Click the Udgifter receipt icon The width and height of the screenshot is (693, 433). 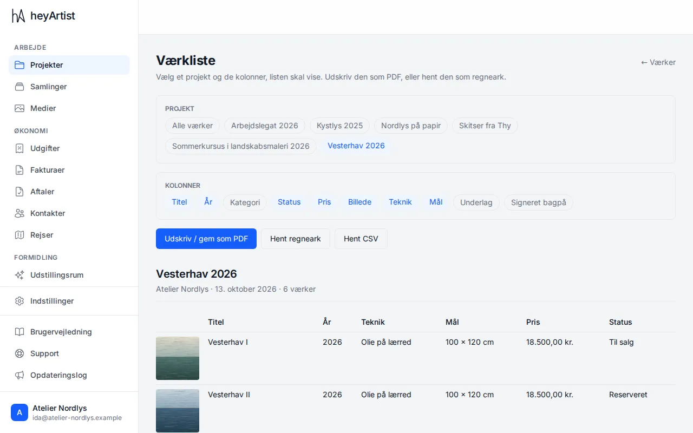19,148
